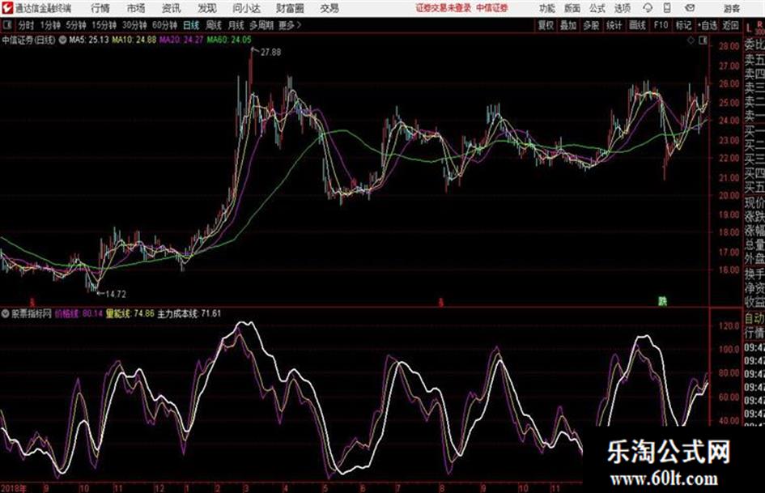765x493 pixels.
Task: Toggle the side panel icon next to the diamond
Action: 703,40
